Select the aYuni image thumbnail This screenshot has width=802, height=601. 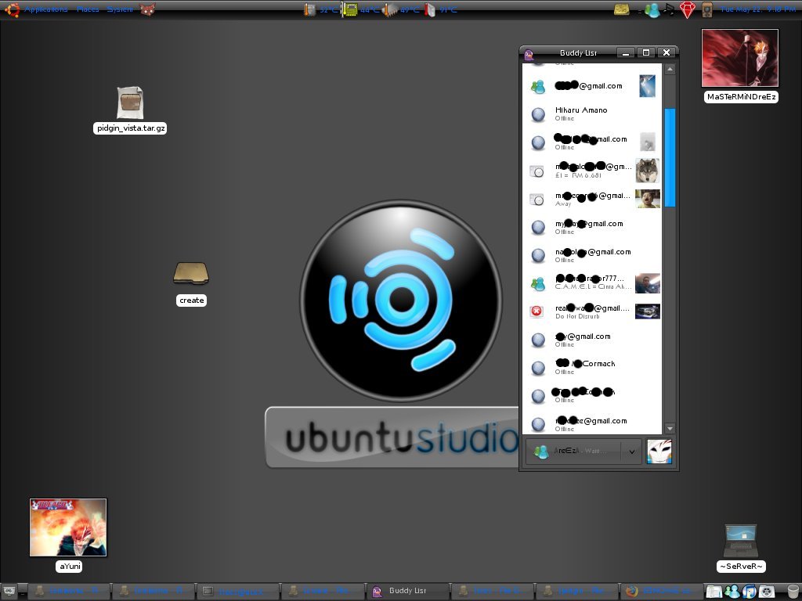point(68,527)
